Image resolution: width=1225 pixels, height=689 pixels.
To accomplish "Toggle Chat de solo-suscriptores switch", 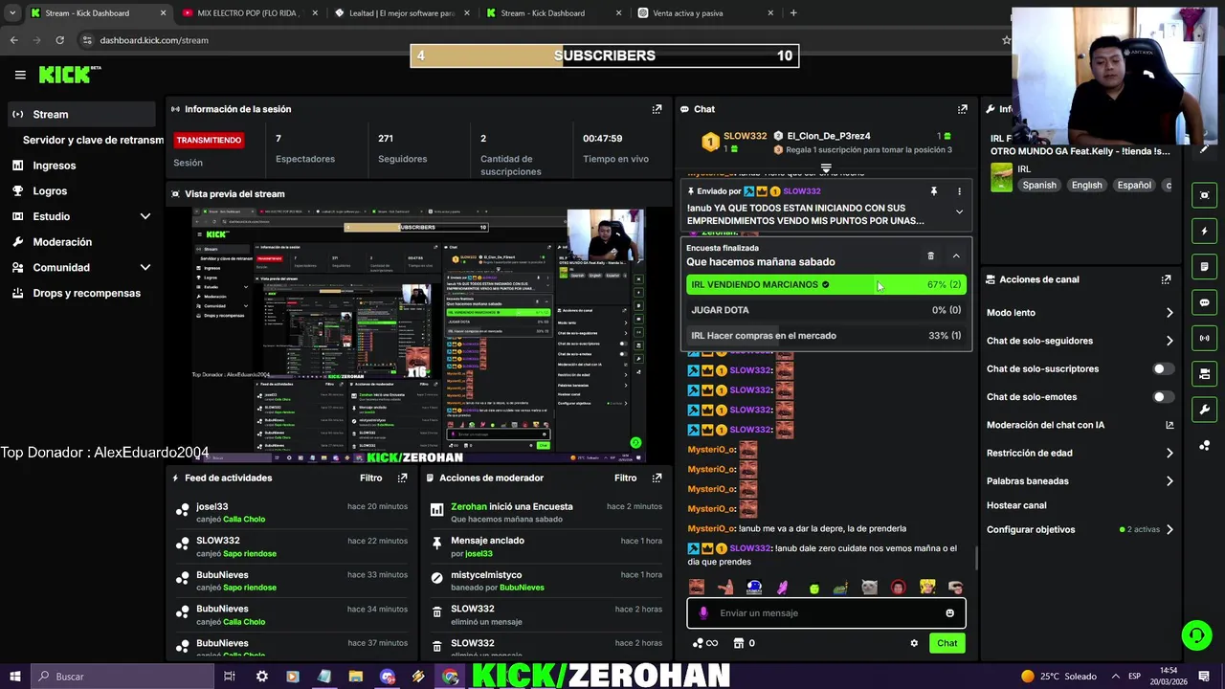I will pyautogui.click(x=1163, y=368).
